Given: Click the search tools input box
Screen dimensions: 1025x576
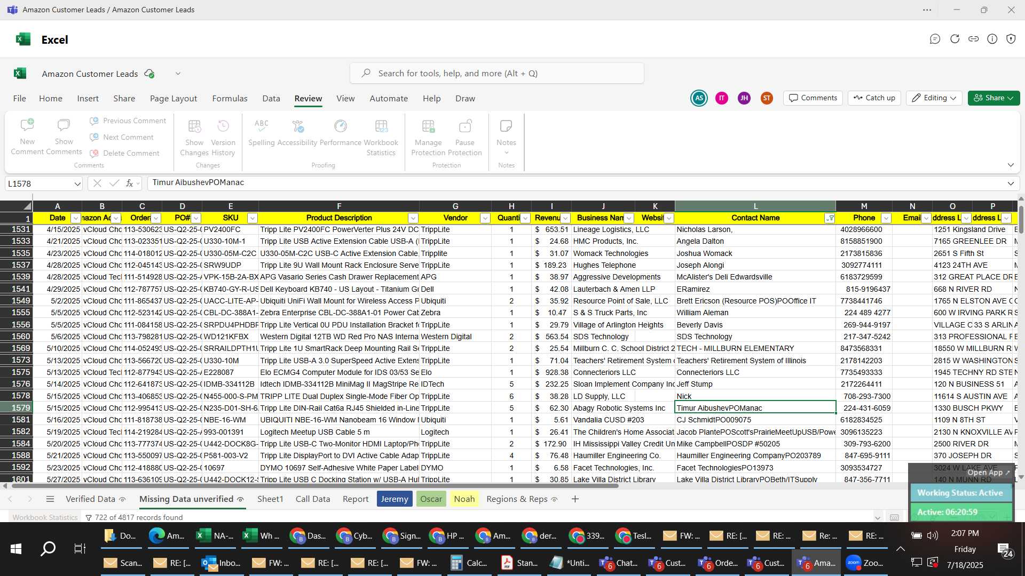Looking at the screenshot, I should pyautogui.click(x=496, y=73).
